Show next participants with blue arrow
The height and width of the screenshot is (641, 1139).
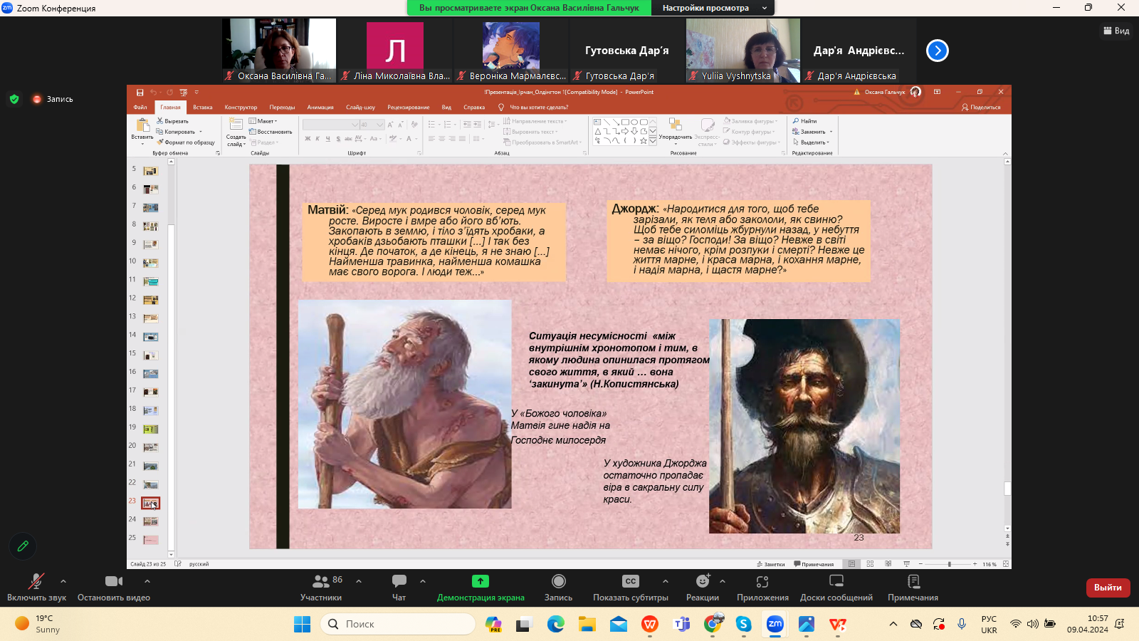click(938, 51)
